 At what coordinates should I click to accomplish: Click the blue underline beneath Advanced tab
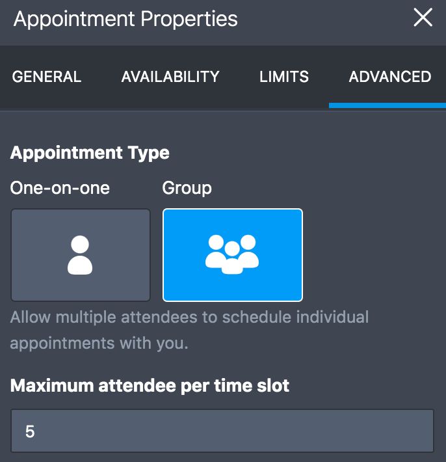[x=387, y=105]
